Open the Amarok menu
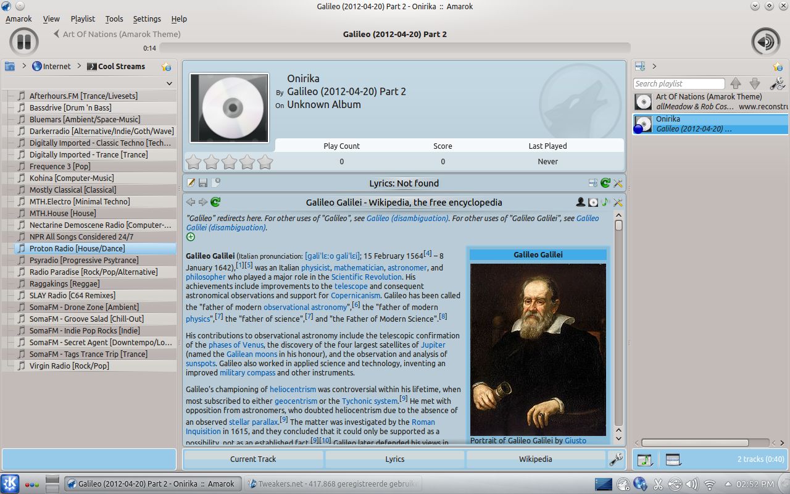Screen dimensions: 790x494 coord(19,19)
